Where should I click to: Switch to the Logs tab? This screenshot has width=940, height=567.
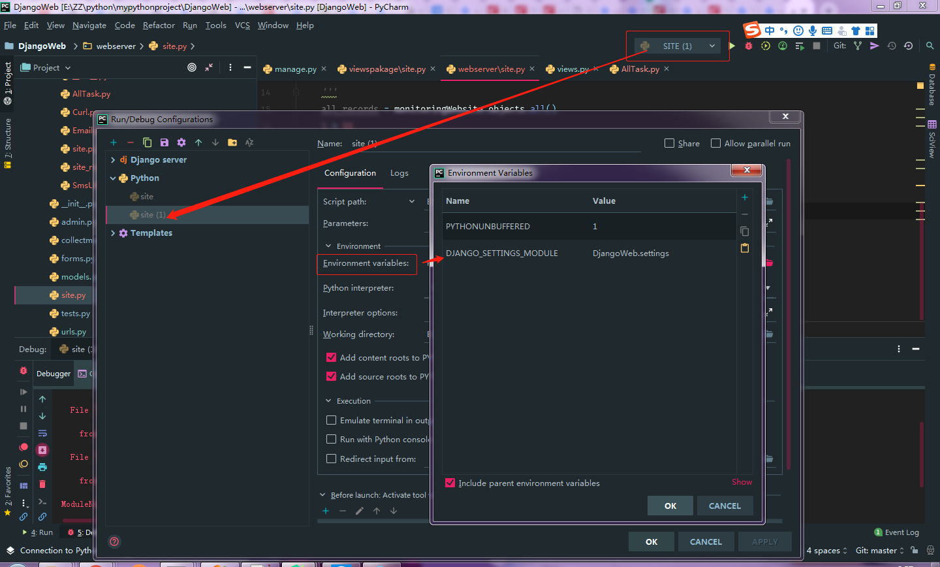tap(399, 173)
